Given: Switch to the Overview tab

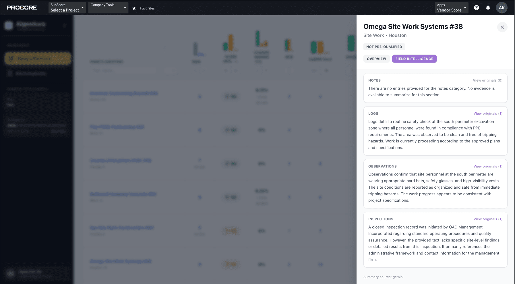Looking at the screenshot, I should click(377, 59).
